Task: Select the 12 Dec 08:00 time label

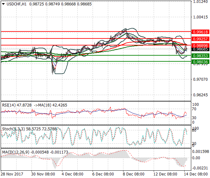Action: pos(165,174)
